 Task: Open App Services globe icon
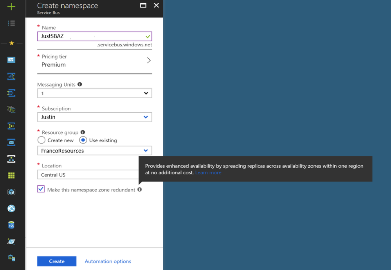point(11,208)
